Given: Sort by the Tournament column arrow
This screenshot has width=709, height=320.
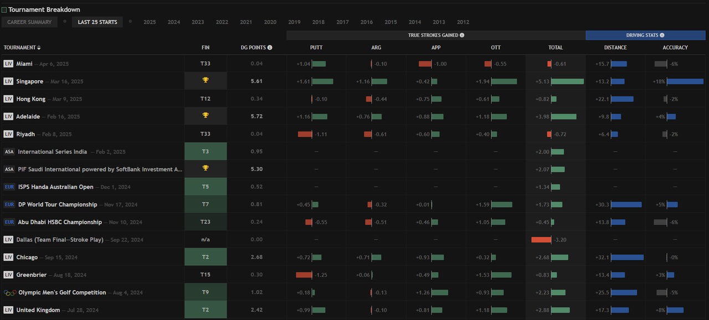Looking at the screenshot, I should (x=39, y=48).
